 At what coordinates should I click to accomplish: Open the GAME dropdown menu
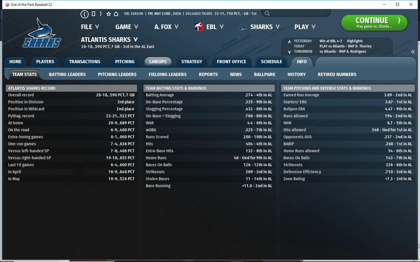(127, 27)
